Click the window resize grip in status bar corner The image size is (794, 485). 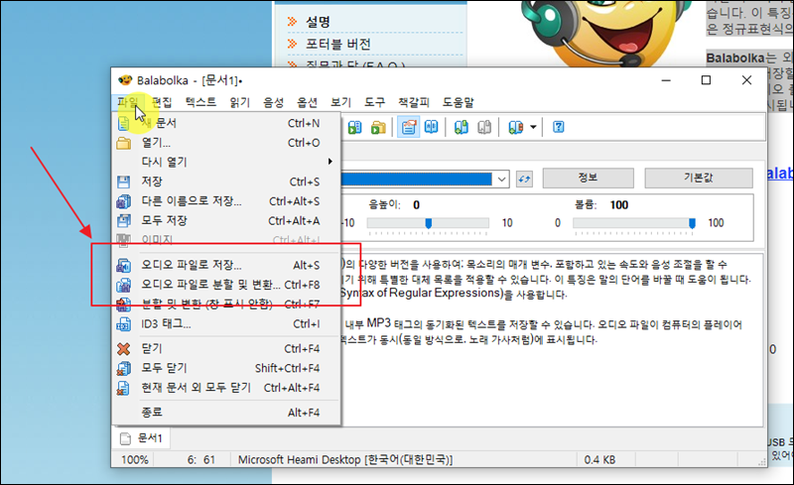(761, 462)
